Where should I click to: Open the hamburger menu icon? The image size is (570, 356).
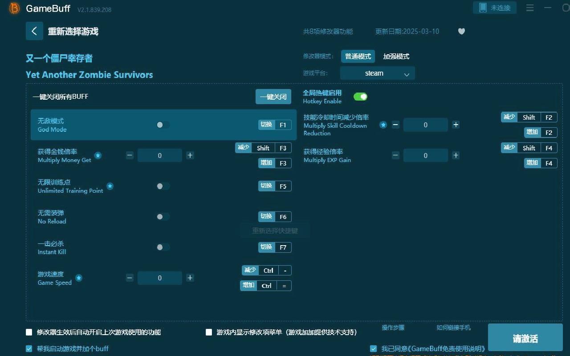tap(530, 8)
